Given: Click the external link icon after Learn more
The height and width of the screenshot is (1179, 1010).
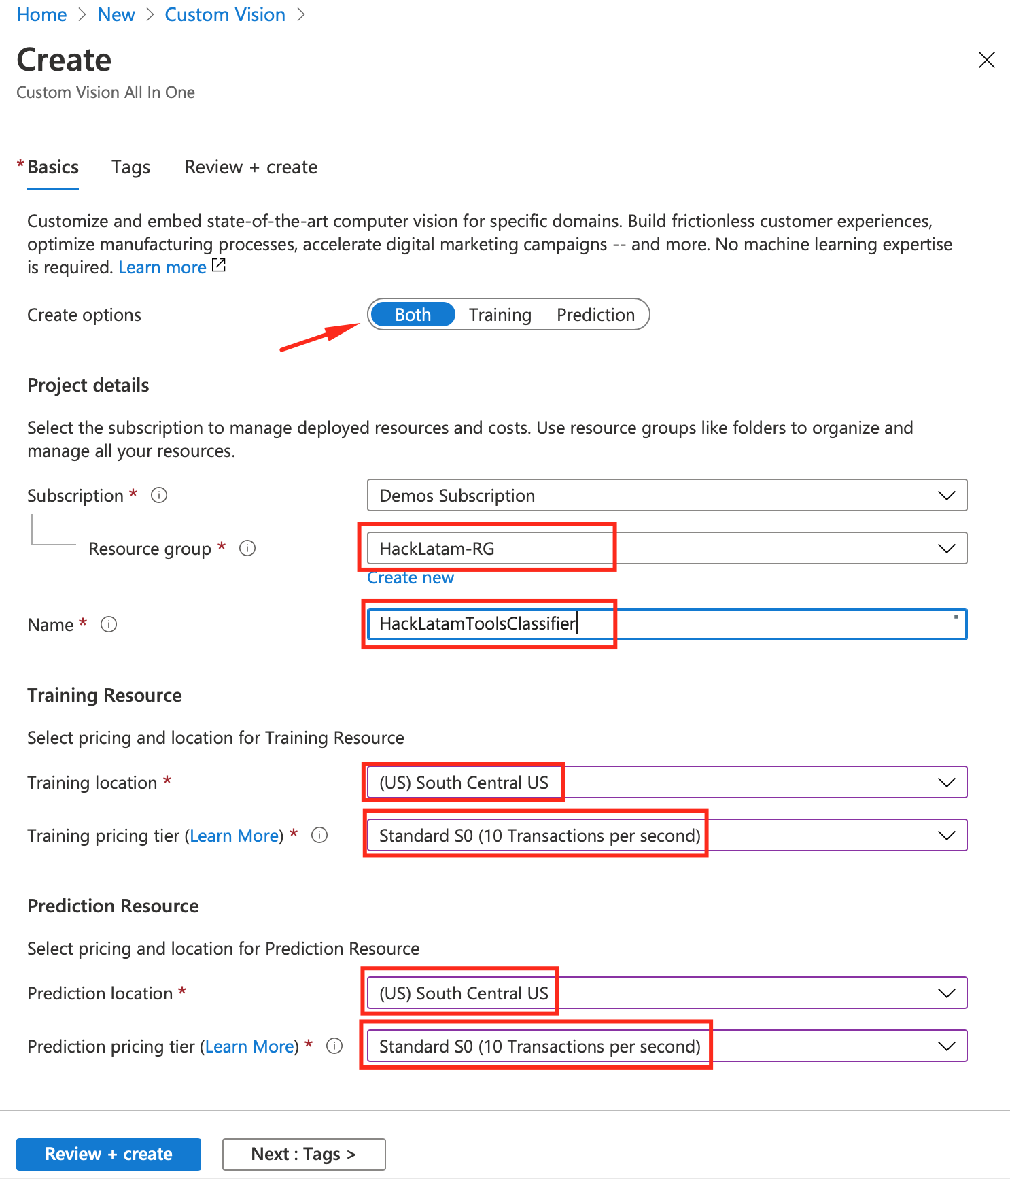Looking at the screenshot, I should 218,266.
